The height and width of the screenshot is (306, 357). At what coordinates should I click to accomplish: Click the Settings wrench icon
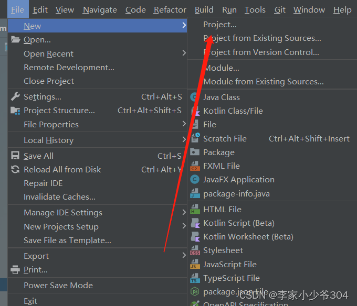[15, 96]
